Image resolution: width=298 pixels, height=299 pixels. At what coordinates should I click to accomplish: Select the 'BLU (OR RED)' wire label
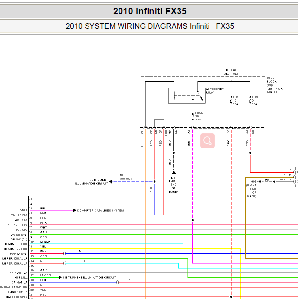[x=126, y=177]
